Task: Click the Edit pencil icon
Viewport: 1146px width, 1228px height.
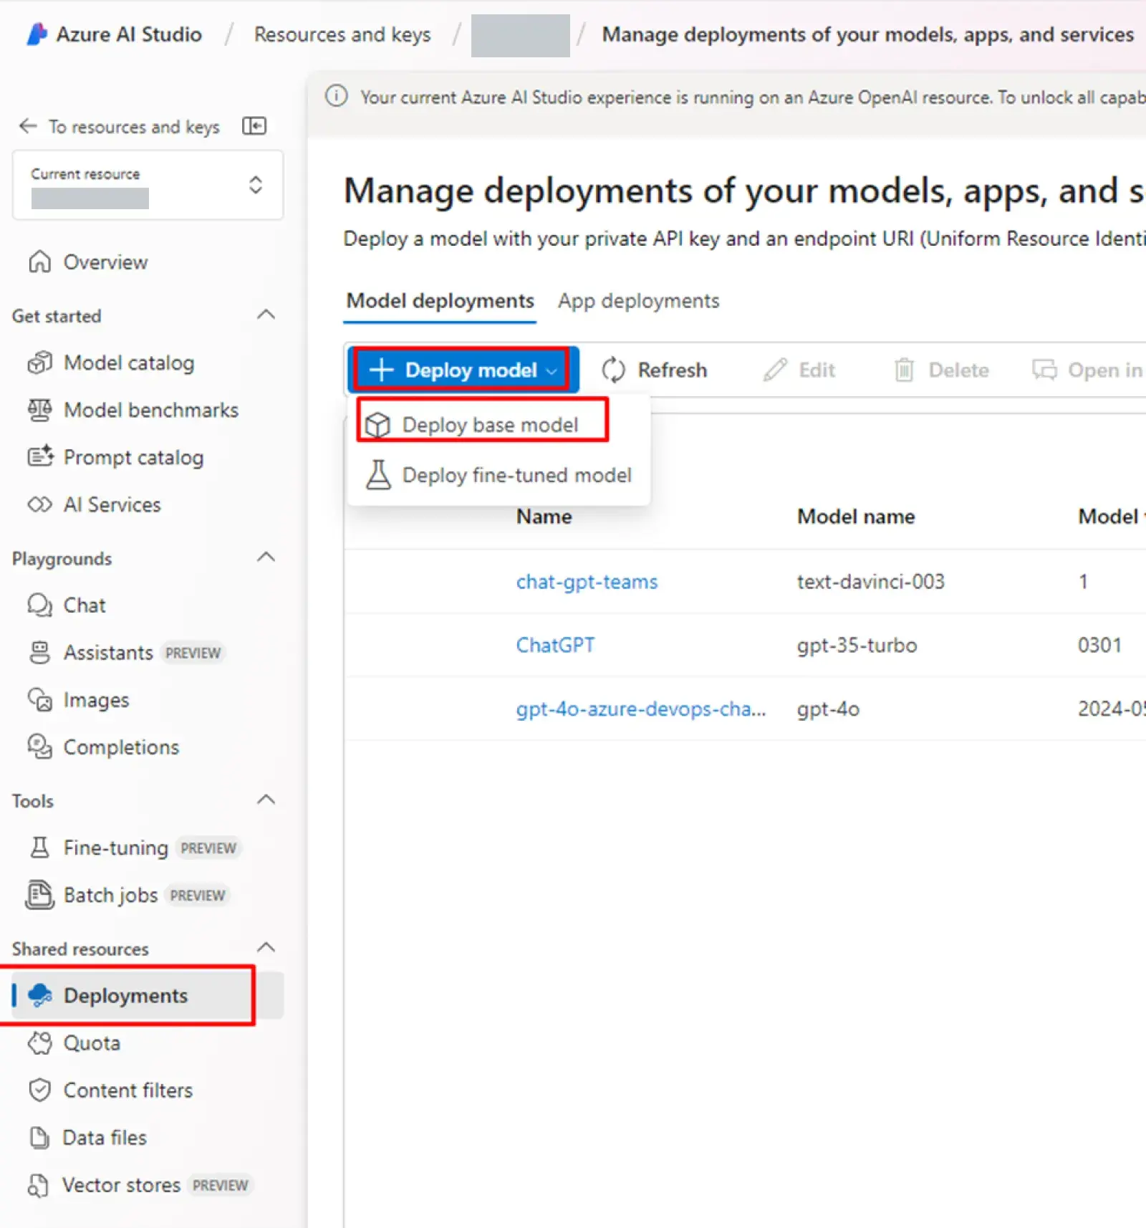Action: [776, 370]
